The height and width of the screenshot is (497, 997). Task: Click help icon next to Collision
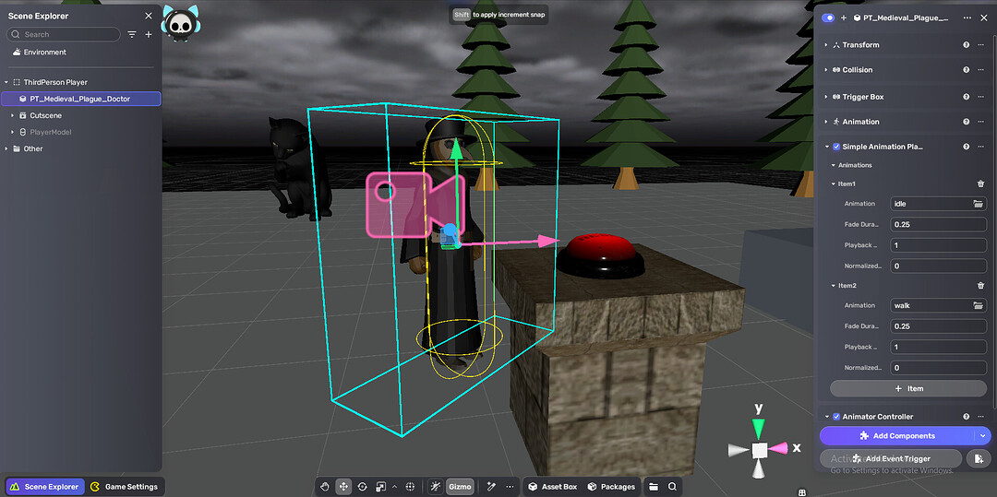966,70
